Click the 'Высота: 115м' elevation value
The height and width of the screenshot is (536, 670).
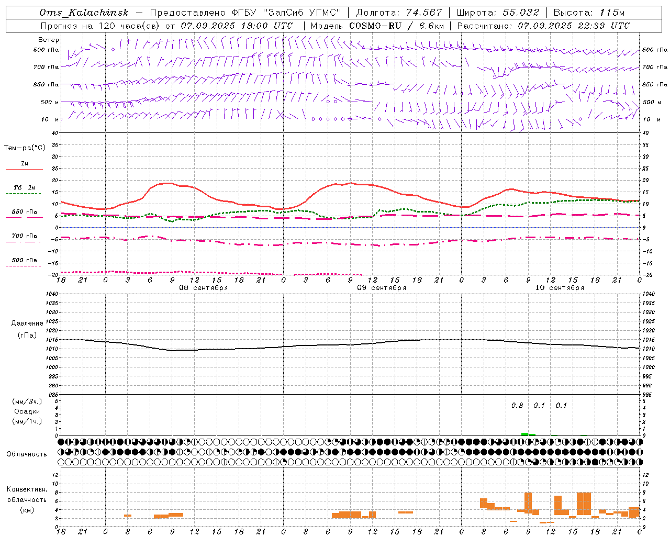(x=589, y=13)
